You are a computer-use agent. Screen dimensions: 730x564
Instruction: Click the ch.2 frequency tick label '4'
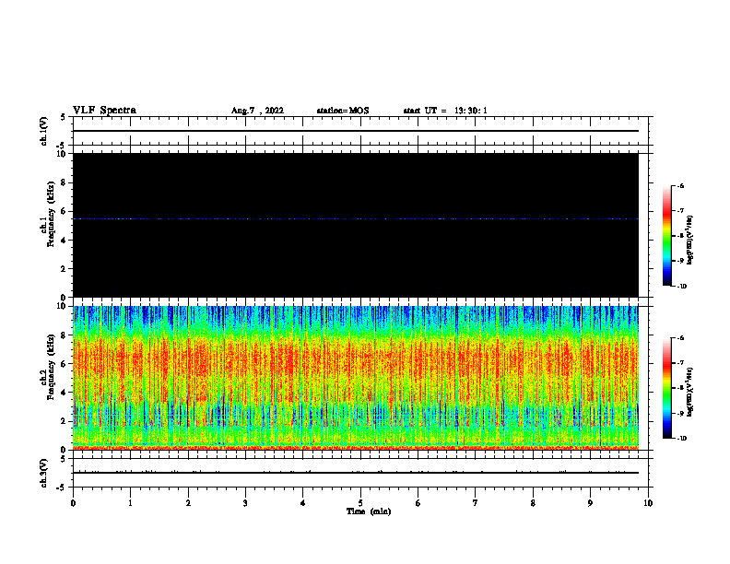[64, 393]
